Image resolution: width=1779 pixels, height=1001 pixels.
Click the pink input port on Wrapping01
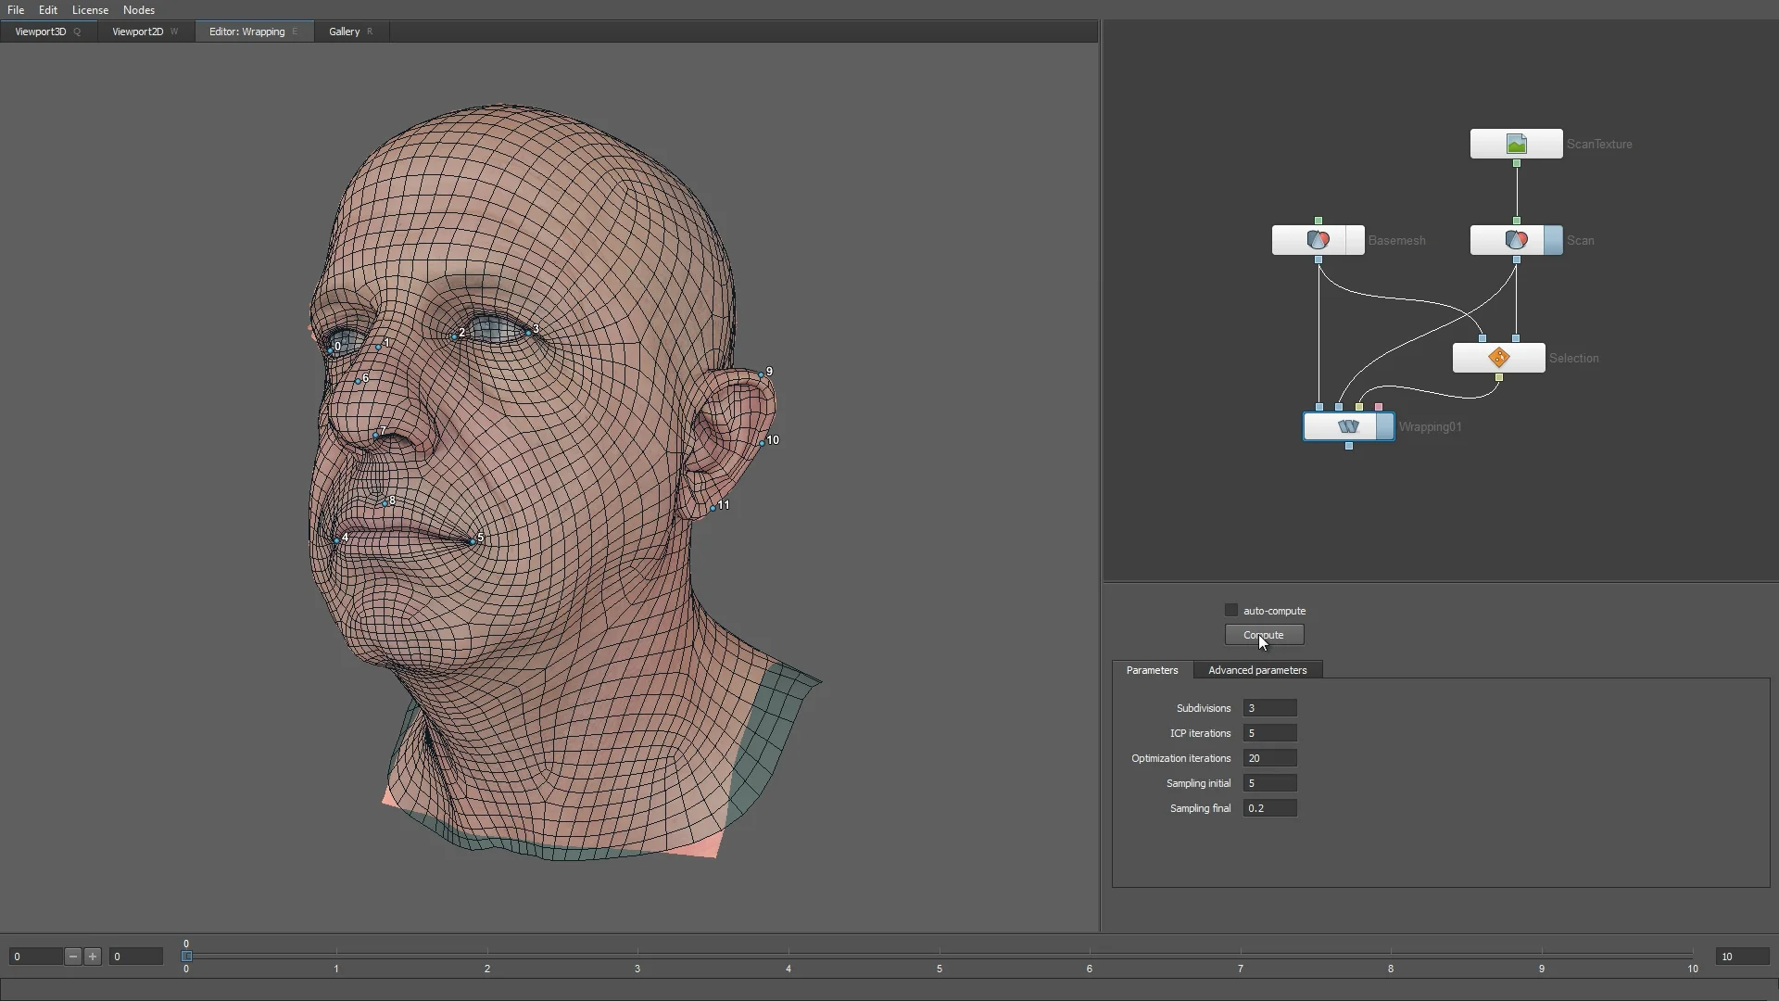pos(1379,407)
